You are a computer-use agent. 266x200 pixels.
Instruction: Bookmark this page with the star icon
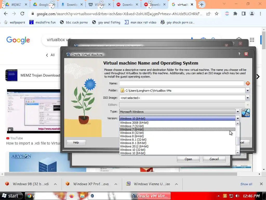click(217, 14)
